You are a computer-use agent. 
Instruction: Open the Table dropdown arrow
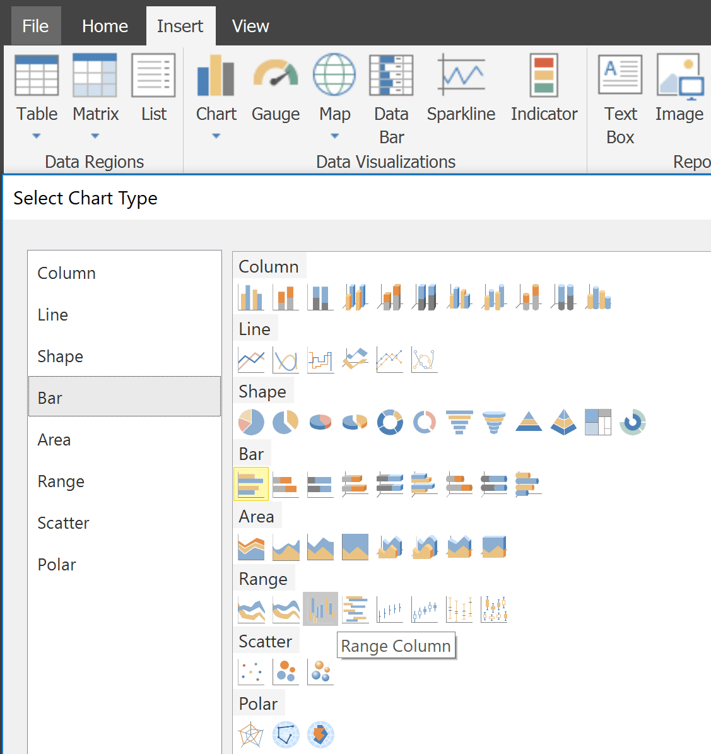click(x=37, y=136)
